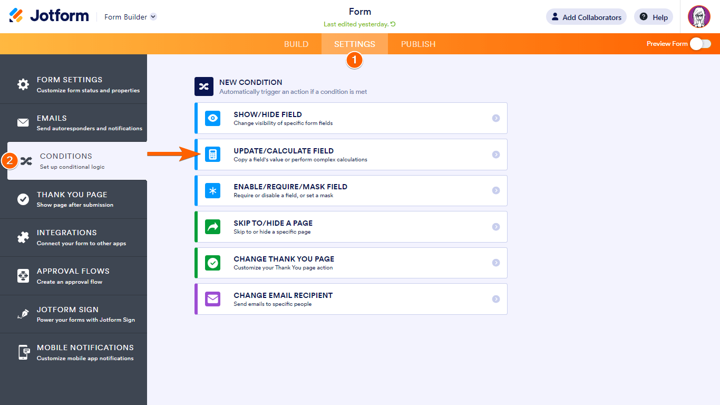Select the calculator icon on Update/Calculate Field
The image size is (720, 405).
coord(212,155)
